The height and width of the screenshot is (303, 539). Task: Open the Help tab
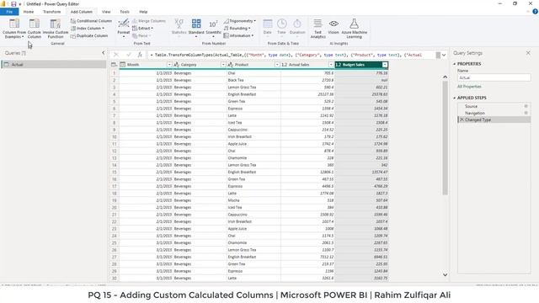pos(143,12)
